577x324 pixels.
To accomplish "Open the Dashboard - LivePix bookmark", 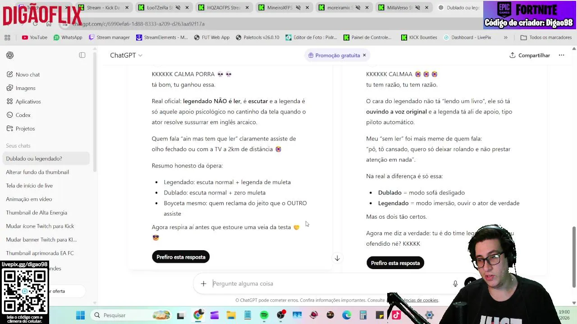I will point(467,37).
